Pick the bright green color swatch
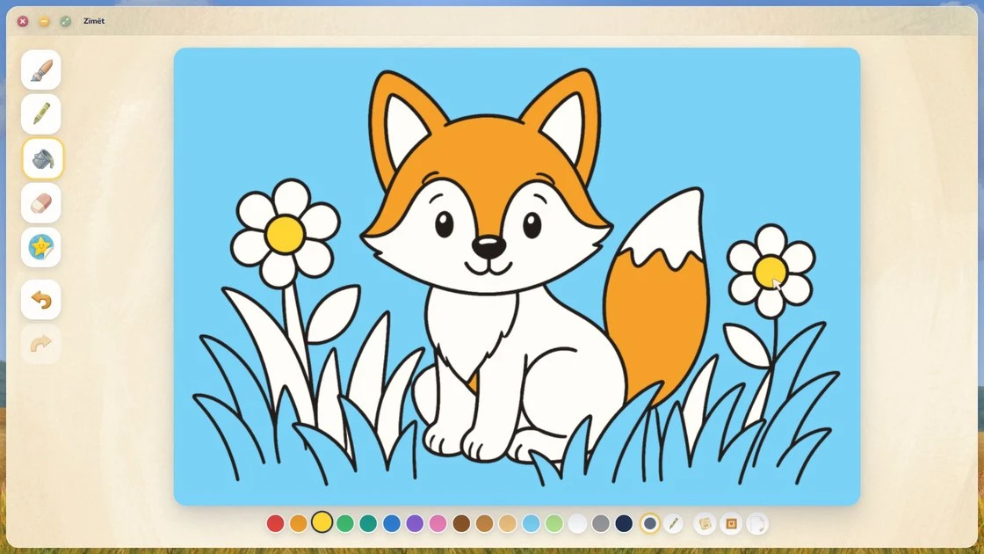Image resolution: width=984 pixels, height=554 pixels. tap(345, 523)
